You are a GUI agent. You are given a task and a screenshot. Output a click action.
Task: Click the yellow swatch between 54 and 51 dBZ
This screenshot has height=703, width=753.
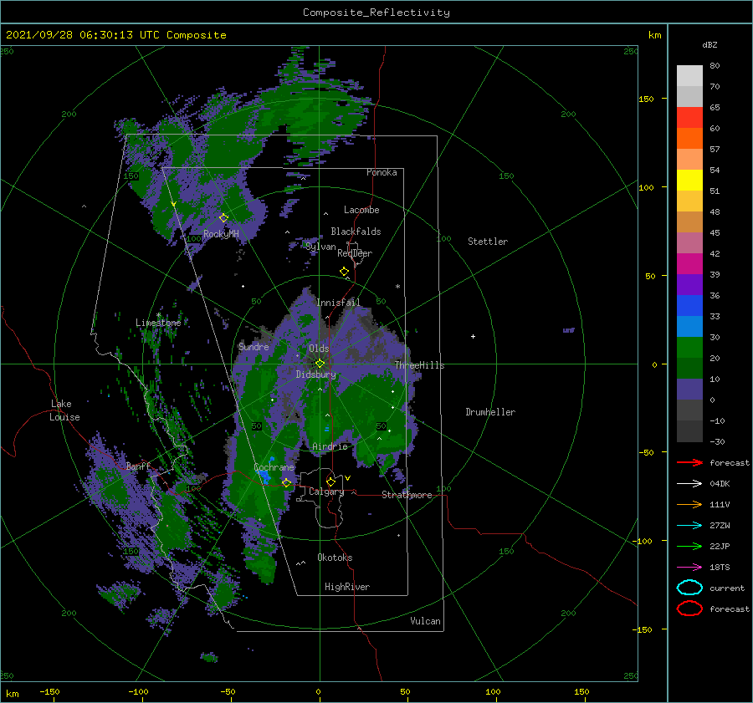pos(689,181)
